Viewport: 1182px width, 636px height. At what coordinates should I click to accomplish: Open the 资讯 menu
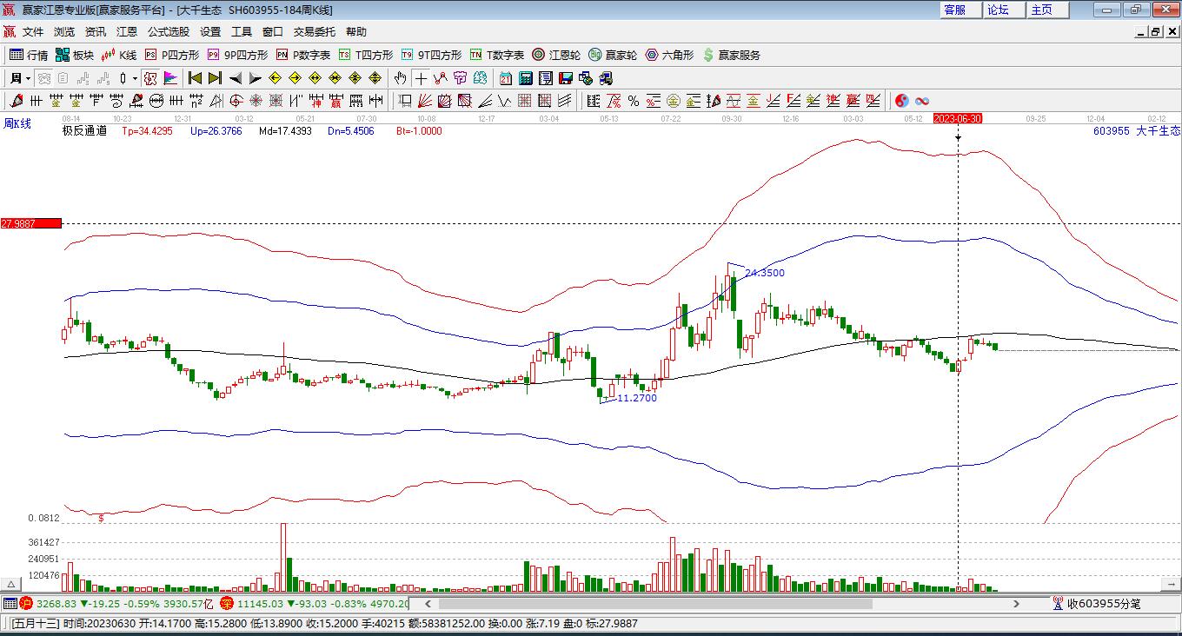click(x=96, y=32)
